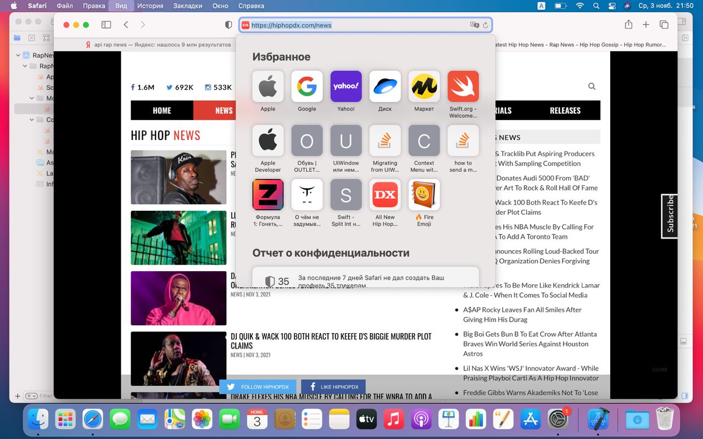Open the All New Hip Hop favorite
Image resolution: width=703 pixels, height=439 pixels.
385,195
